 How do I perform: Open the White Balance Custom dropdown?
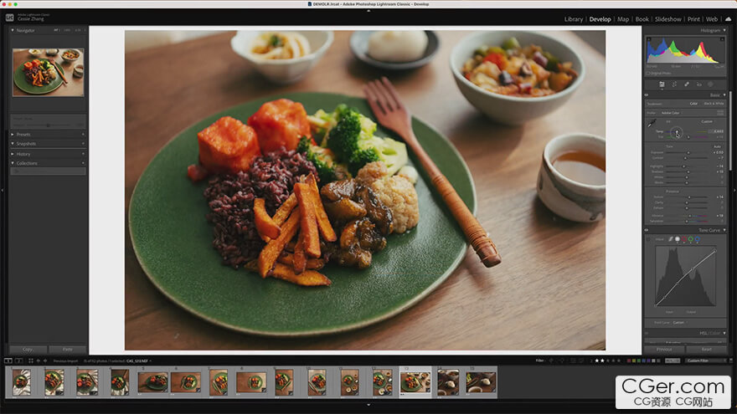point(708,121)
